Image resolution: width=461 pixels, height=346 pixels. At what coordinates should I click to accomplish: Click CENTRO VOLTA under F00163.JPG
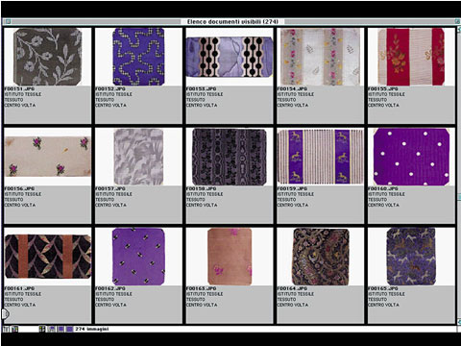tap(202, 305)
